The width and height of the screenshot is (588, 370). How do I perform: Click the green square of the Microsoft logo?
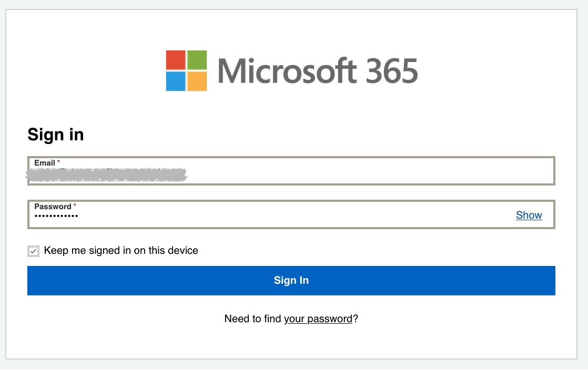[x=197, y=60]
